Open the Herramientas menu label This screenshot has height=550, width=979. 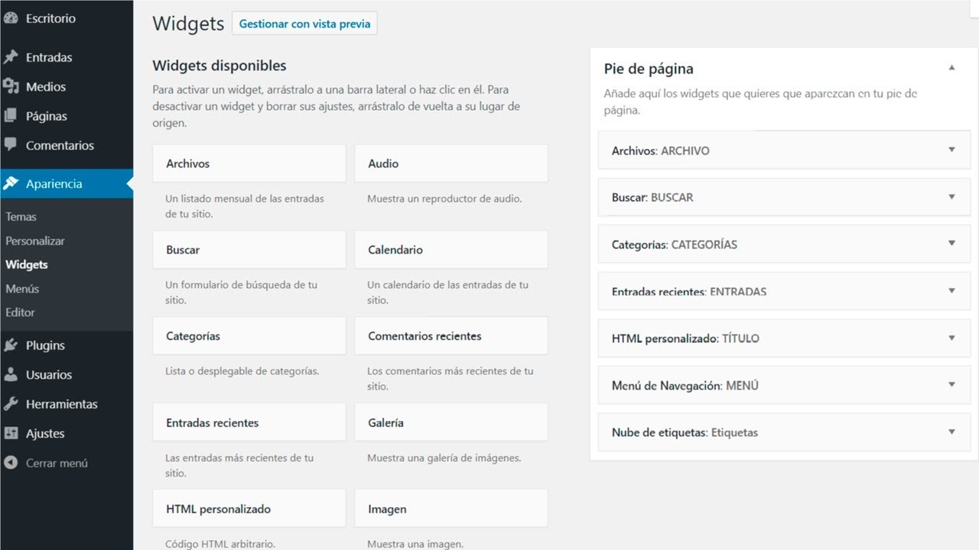coord(62,404)
